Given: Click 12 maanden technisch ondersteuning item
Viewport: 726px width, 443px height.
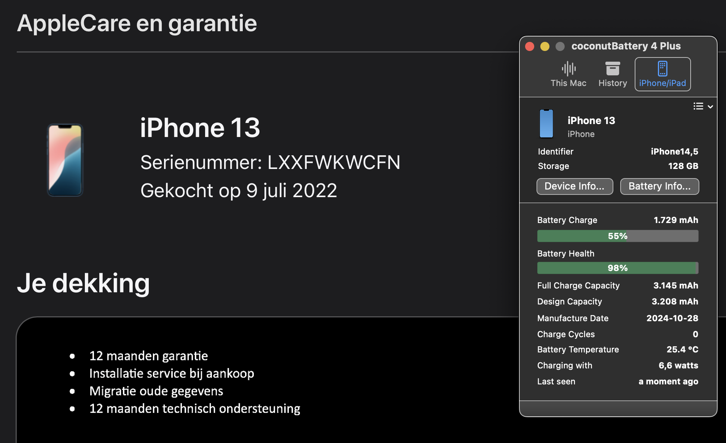Looking at the screenshot, I should pos(194,408).
